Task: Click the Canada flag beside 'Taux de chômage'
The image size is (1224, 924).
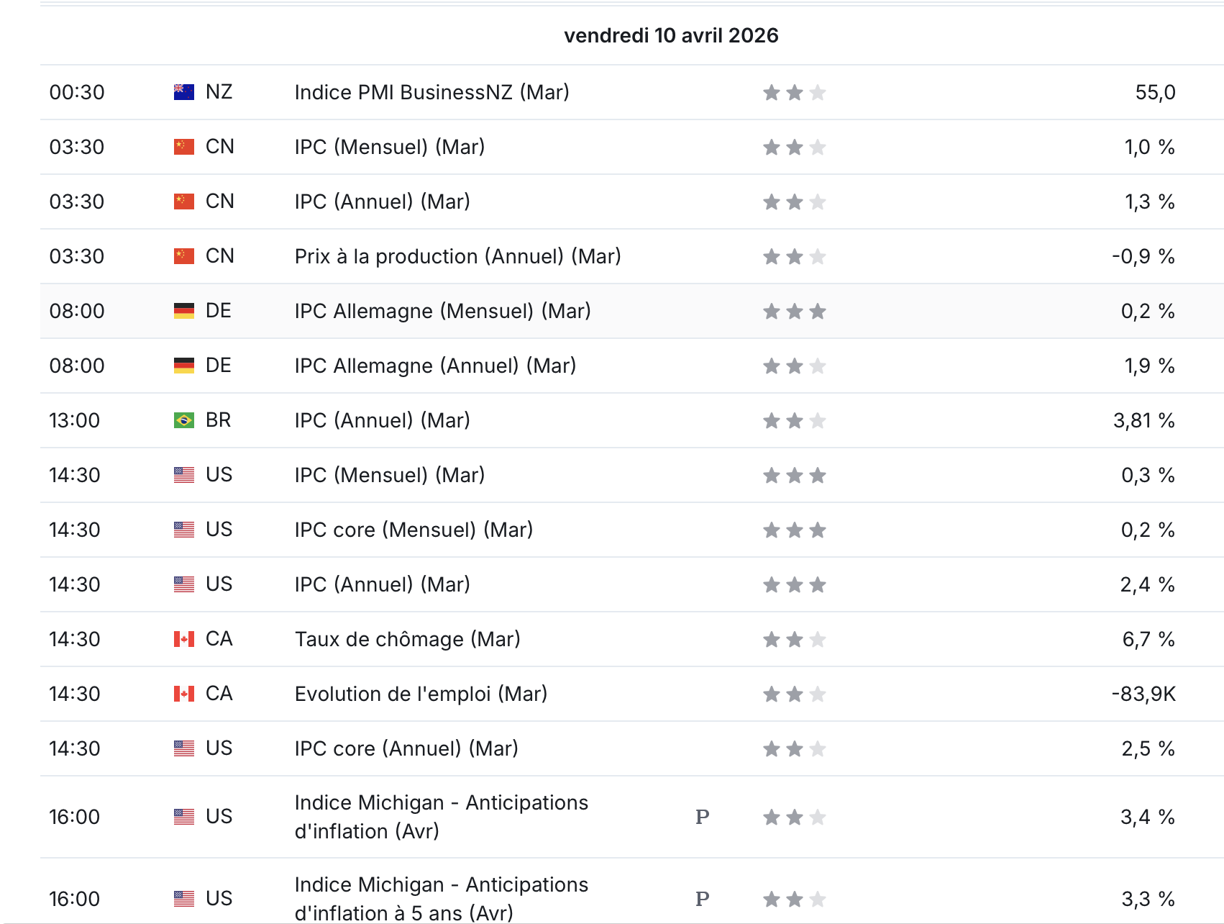Action: coord(184,639)
